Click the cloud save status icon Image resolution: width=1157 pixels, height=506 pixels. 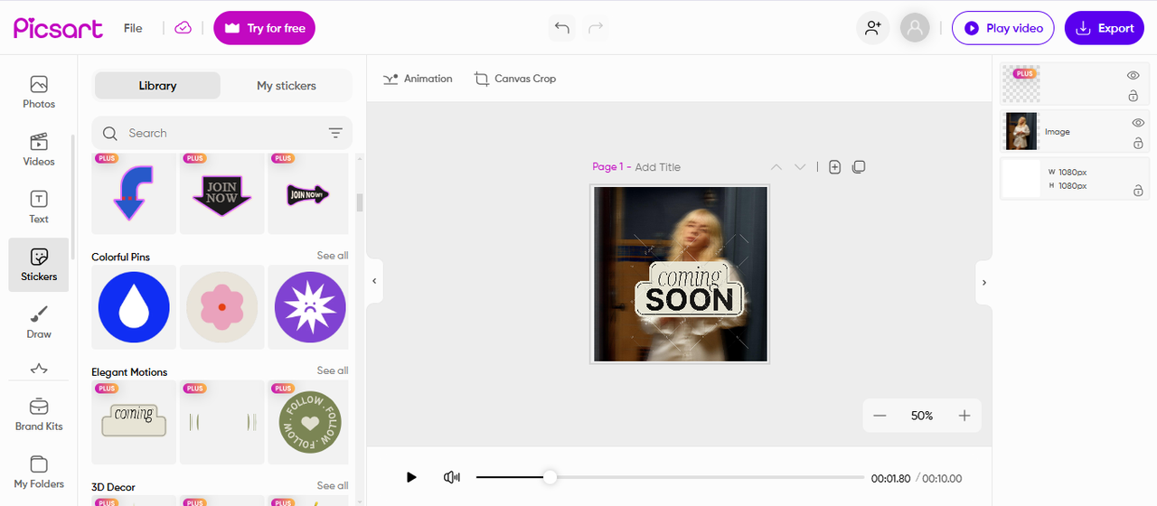pos(183,28)
